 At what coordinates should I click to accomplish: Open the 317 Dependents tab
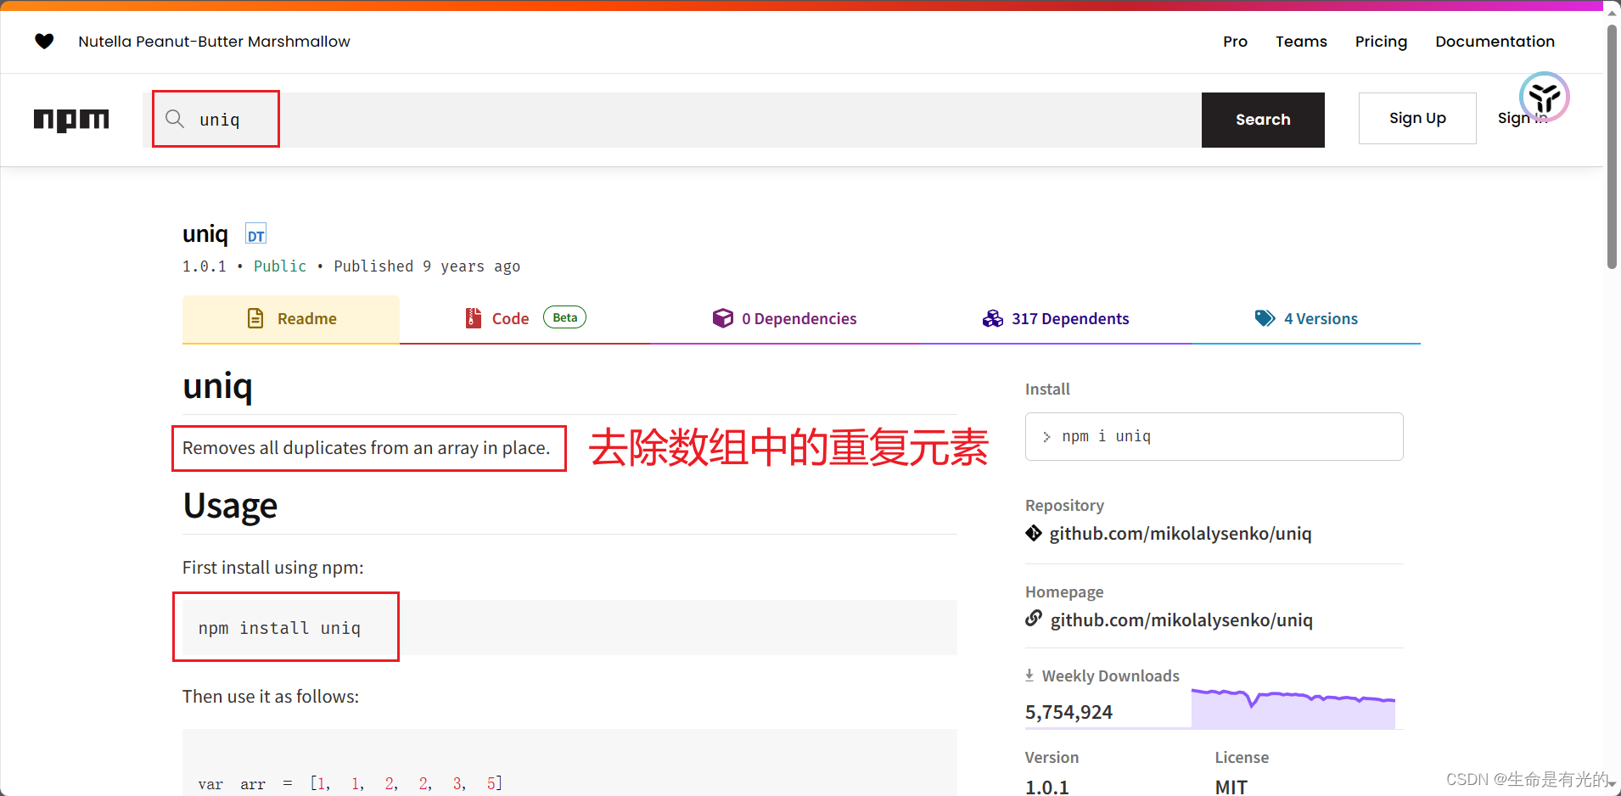[1056, 319]
